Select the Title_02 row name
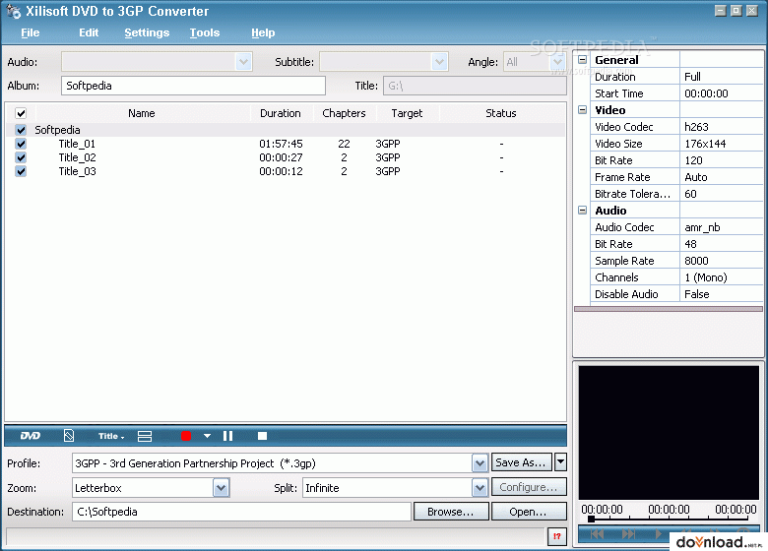Image resolution: width=768 pixels, height=551 pixels. 78,157
